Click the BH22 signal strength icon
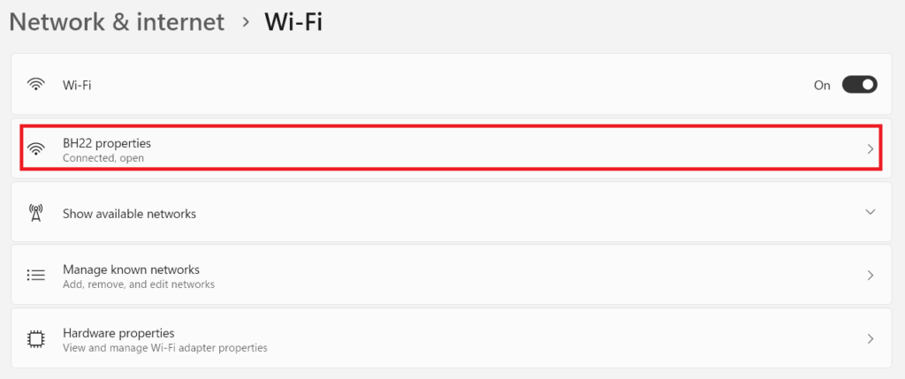905x379 pixels. pos(36,149)
